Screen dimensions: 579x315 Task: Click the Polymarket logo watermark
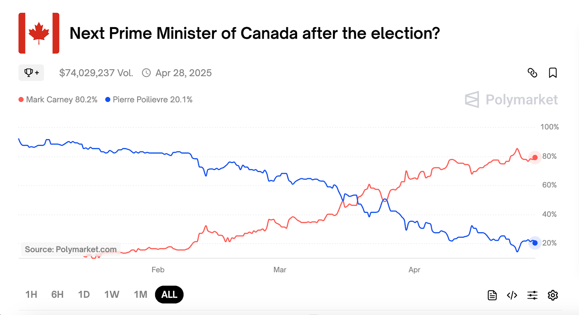click(511, 100)
